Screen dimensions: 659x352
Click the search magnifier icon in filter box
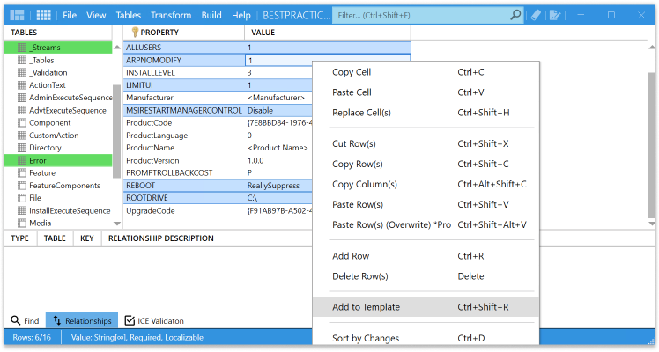(515, 15)
